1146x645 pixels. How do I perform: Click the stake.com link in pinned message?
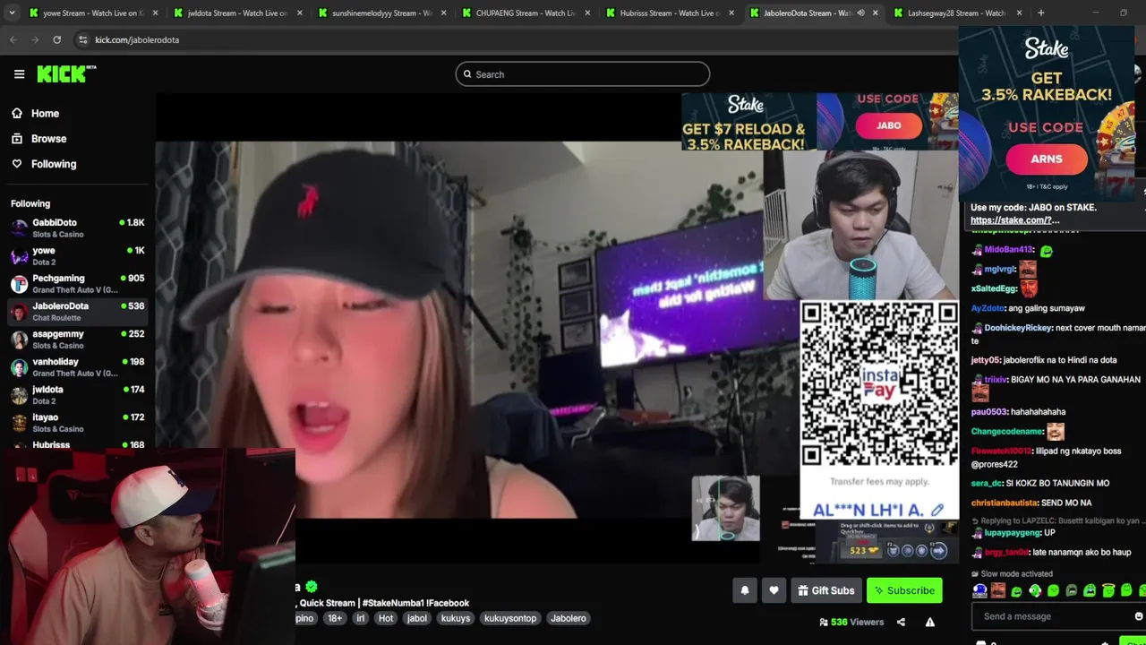coord(1015,220)
